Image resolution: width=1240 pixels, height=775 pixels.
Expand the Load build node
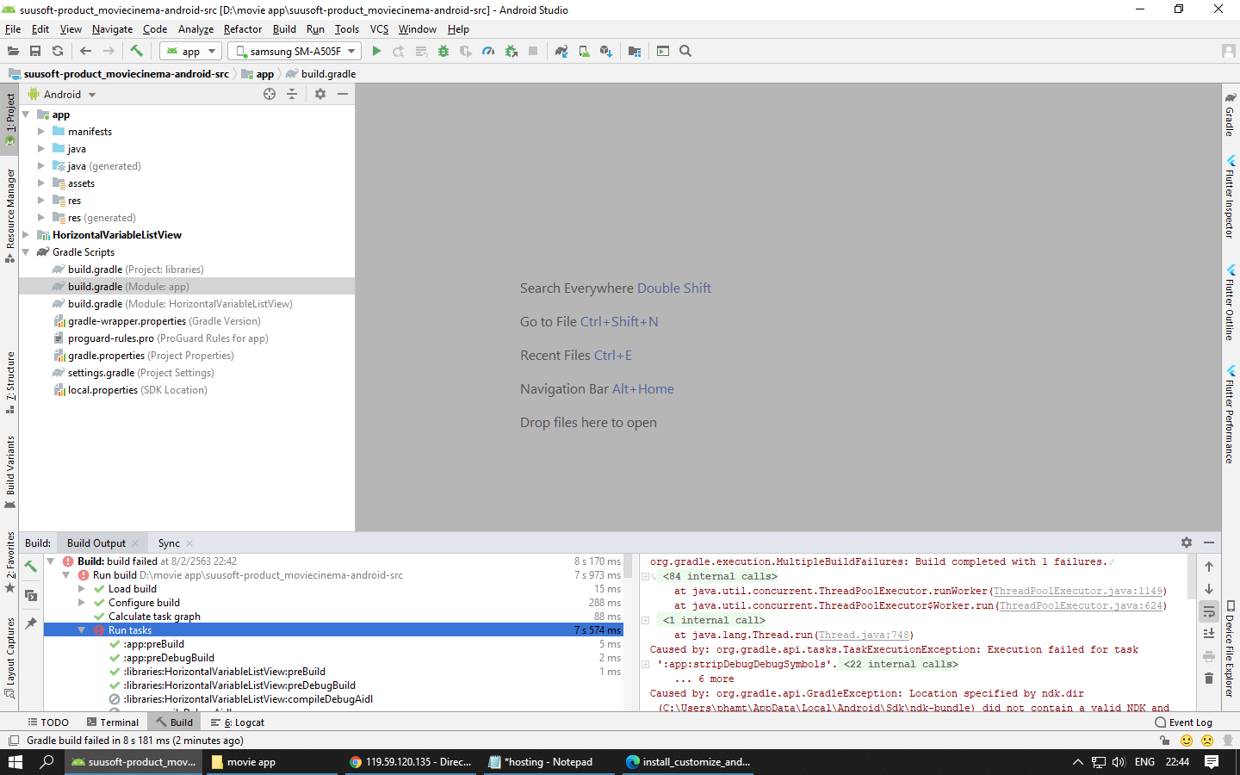pyautogui.click(x=82, y=589)
